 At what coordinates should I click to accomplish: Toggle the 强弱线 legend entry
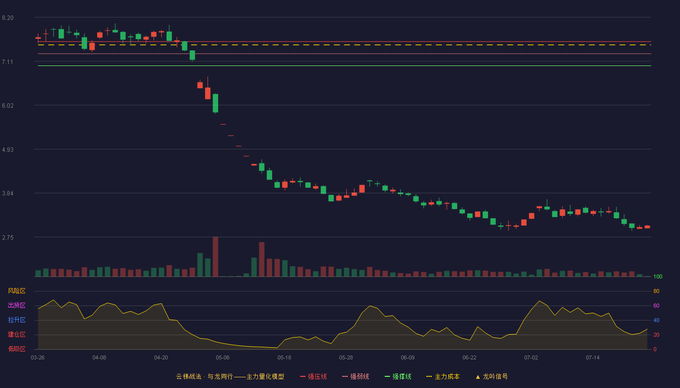(356, 376)
